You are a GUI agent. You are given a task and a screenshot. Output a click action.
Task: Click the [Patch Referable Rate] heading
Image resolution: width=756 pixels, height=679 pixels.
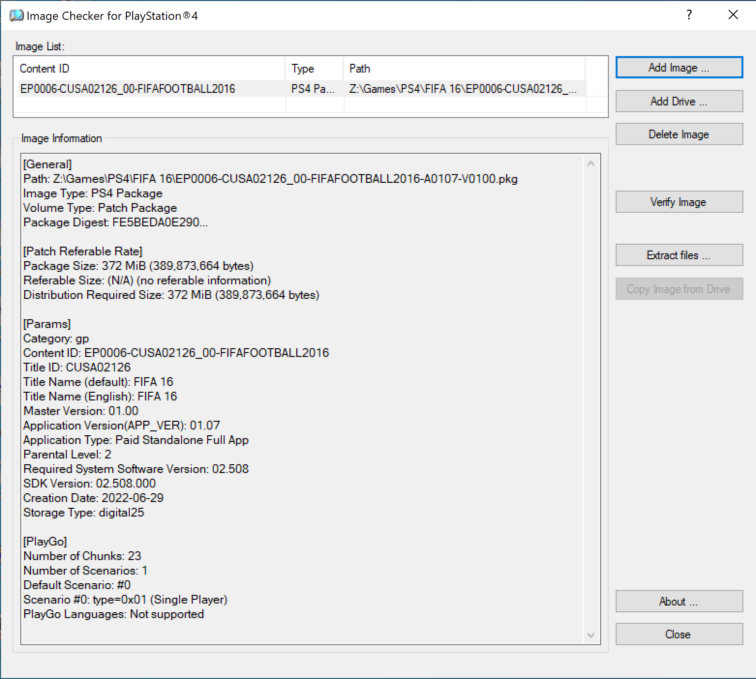click(x=83, y=251)
